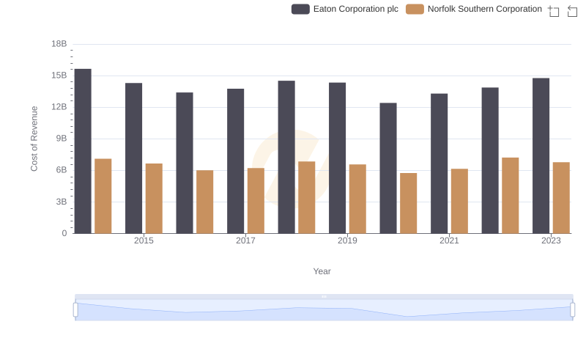586x338 pixels.
Task: Click the 6B y-axis label
Action: pos(62,170)
